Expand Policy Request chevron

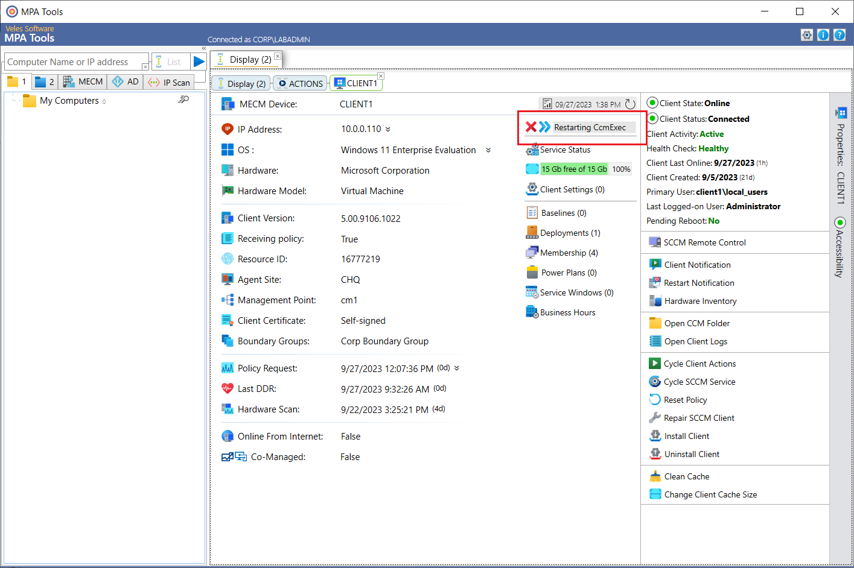pos(457,368)
